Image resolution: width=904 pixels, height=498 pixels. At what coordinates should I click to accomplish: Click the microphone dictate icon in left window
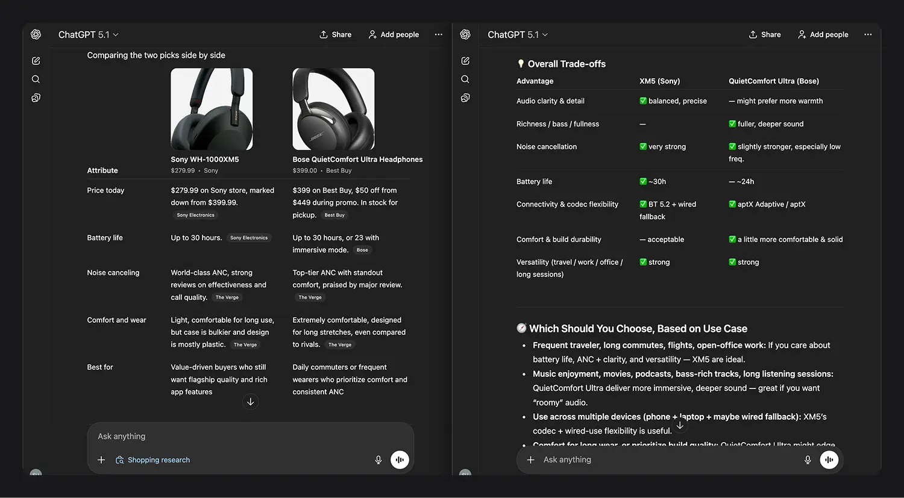(x=378, y=460)
